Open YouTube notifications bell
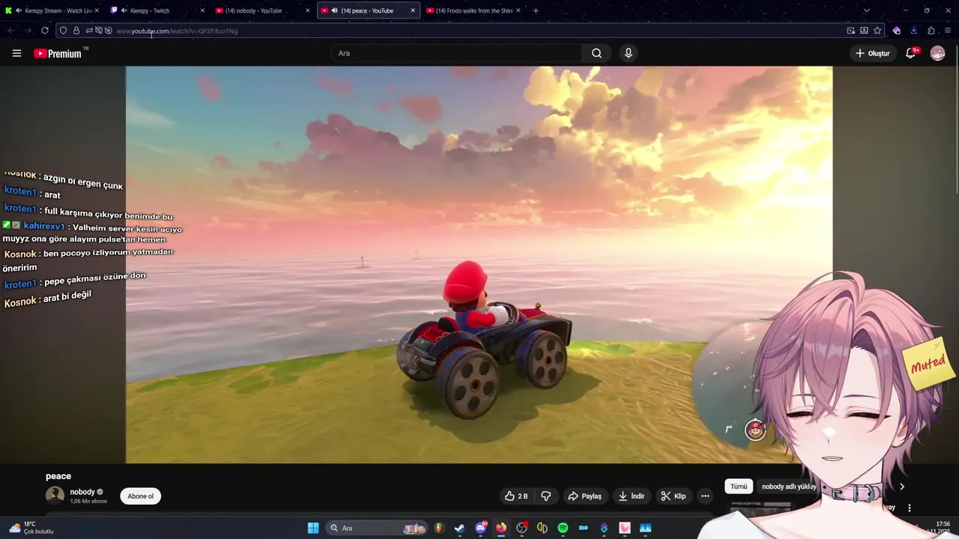The height and width of the screenshot is (539, 959). pyautogui.click(x=912, y=53)
